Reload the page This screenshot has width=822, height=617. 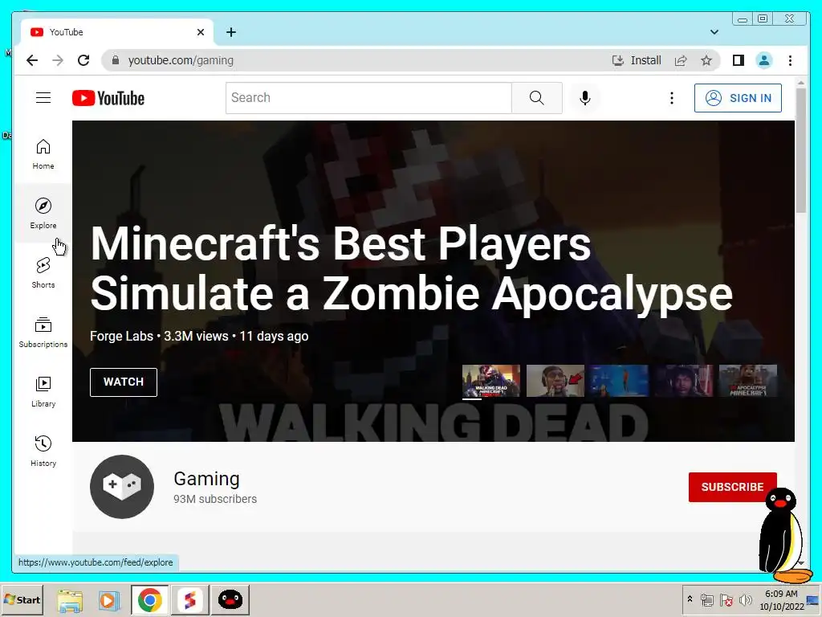coord(83,60)
